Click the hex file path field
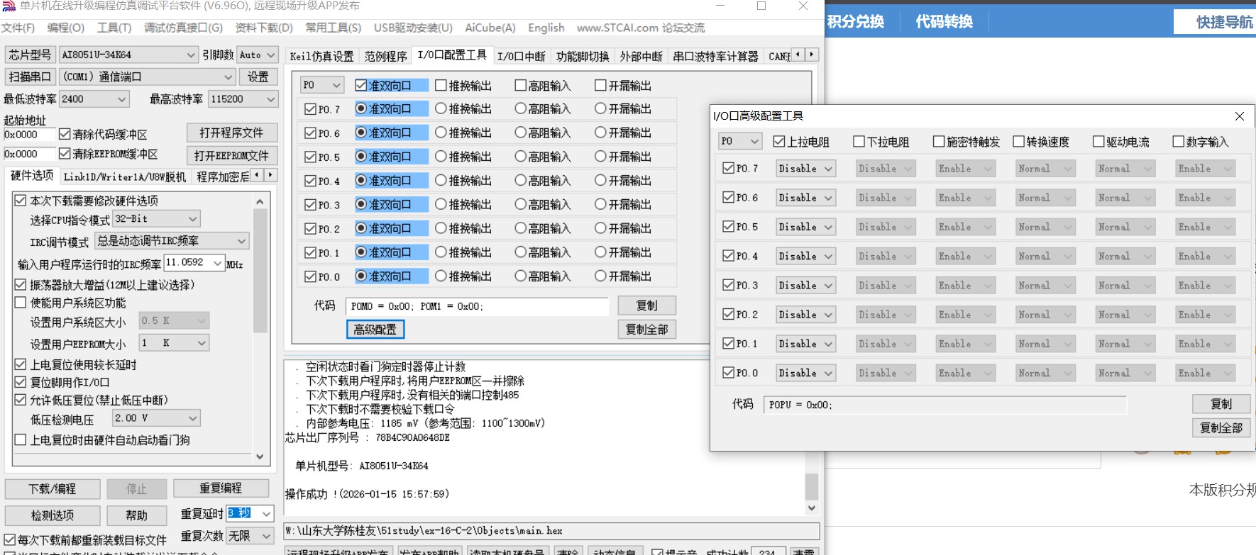The image size is (1256, 555). click(x=551, y=530)
